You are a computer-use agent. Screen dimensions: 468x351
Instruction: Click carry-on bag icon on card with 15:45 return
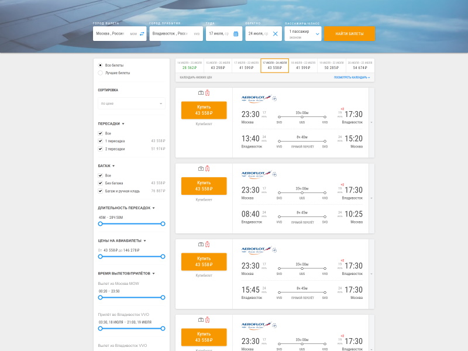[x=201, y=245]
